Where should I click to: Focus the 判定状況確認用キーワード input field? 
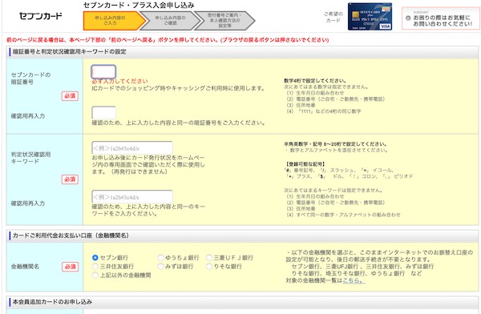pos(132,148)
